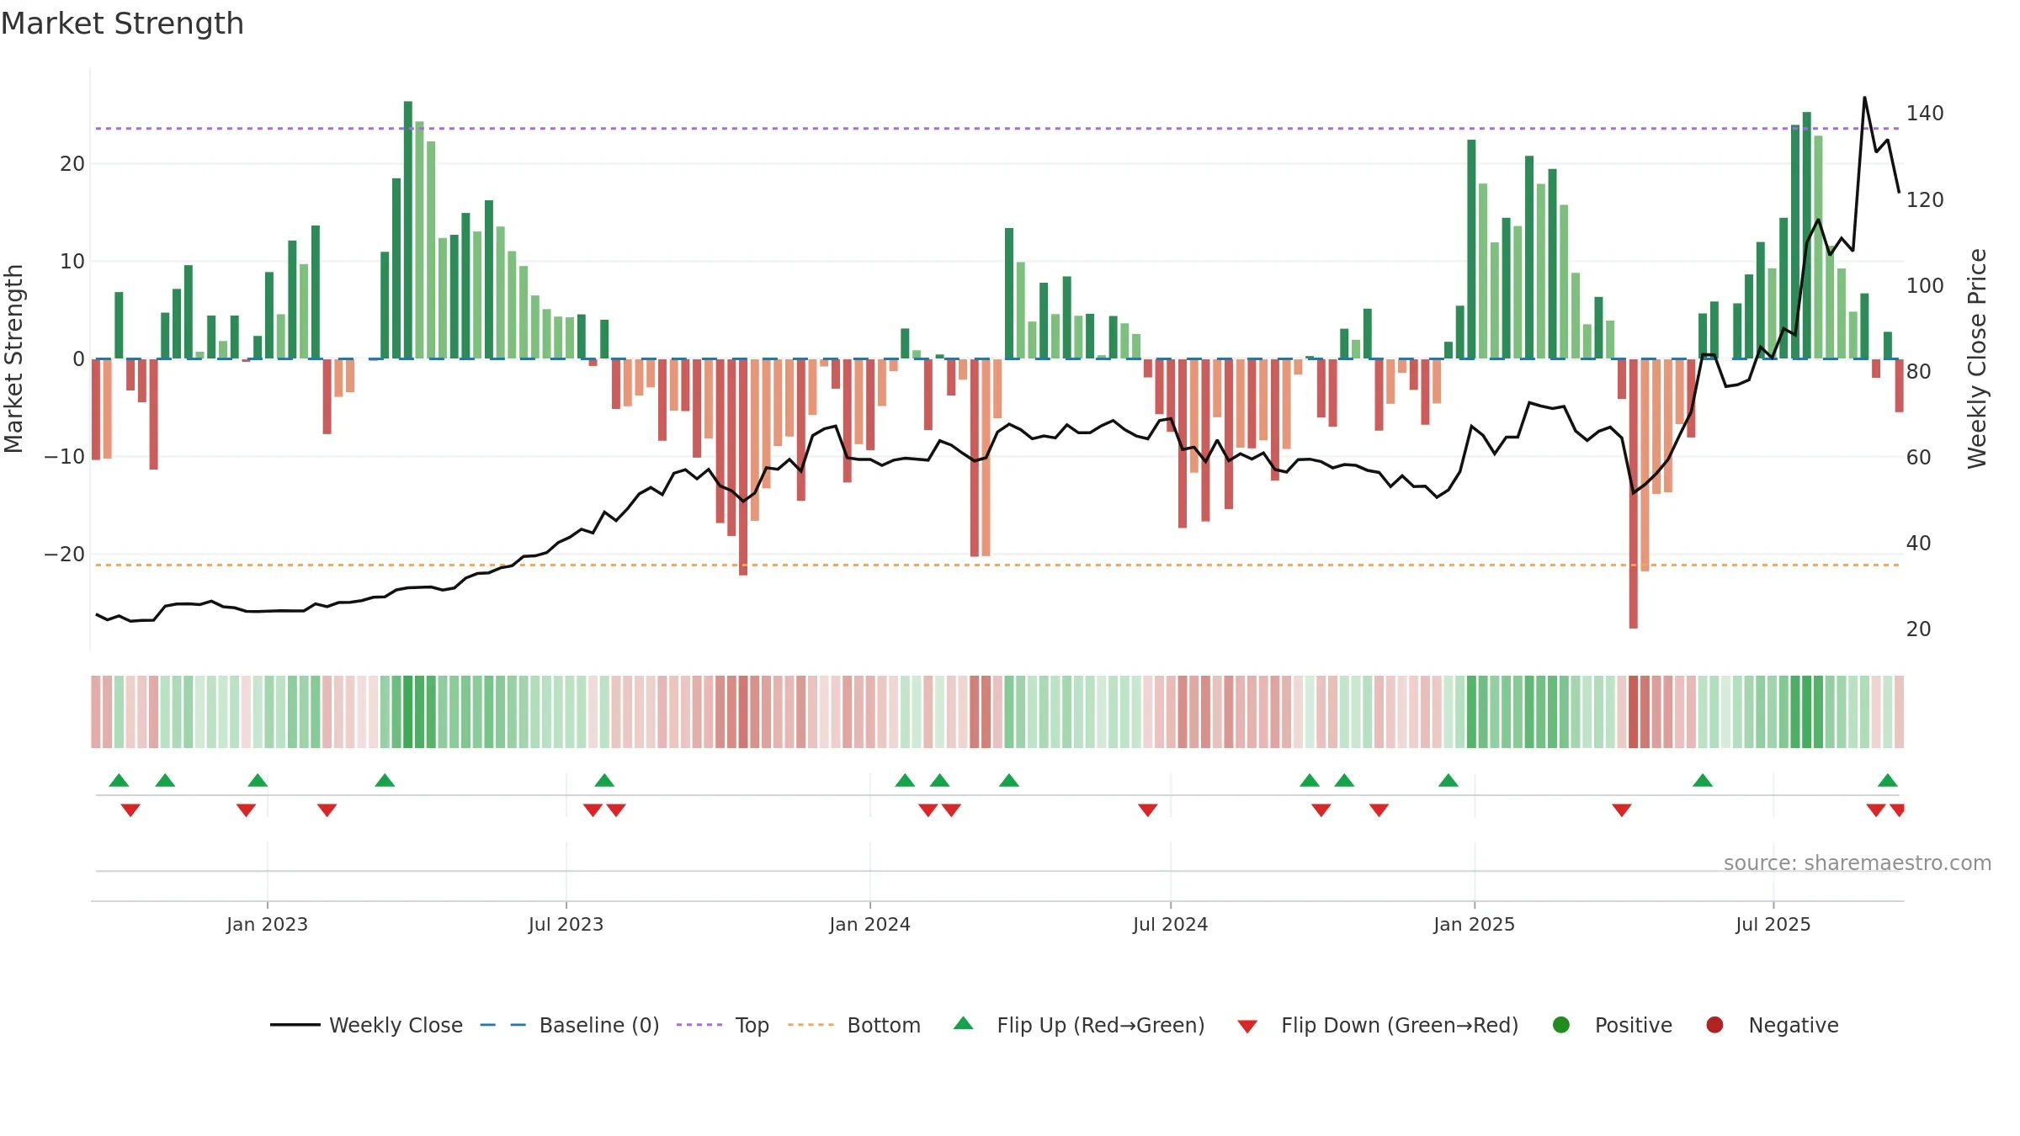Click the orange dotted Bottom legend swatch
The width and height of the screenshot is (2020, 1136).
811,1025
